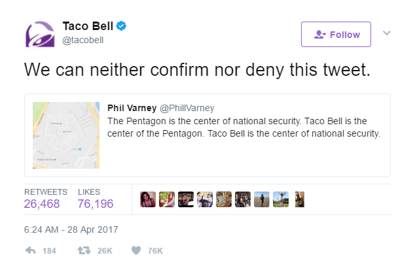Follow the Taco Bell account

tap(336, 35)
